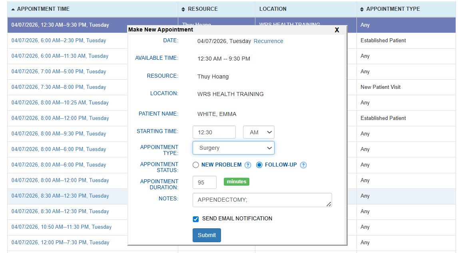Open the 6:00 AM--2:30 PM appointment slot
Viewport: 458px width, 253px height.
pos(59,40)
